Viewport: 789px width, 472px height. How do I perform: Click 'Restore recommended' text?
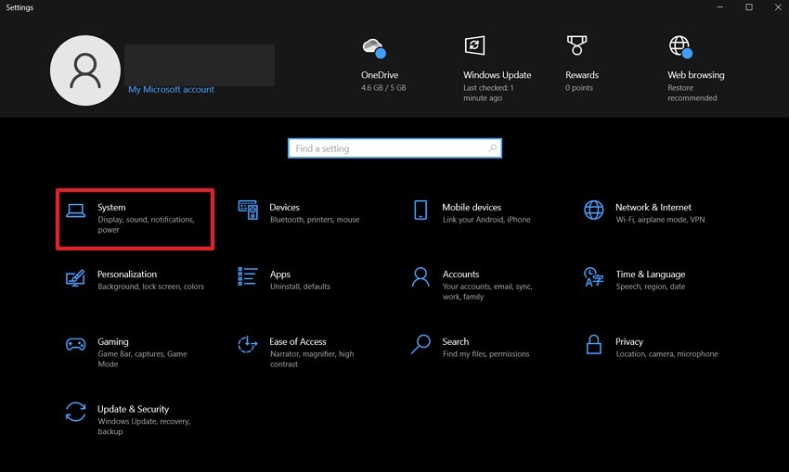coord(692,93)
